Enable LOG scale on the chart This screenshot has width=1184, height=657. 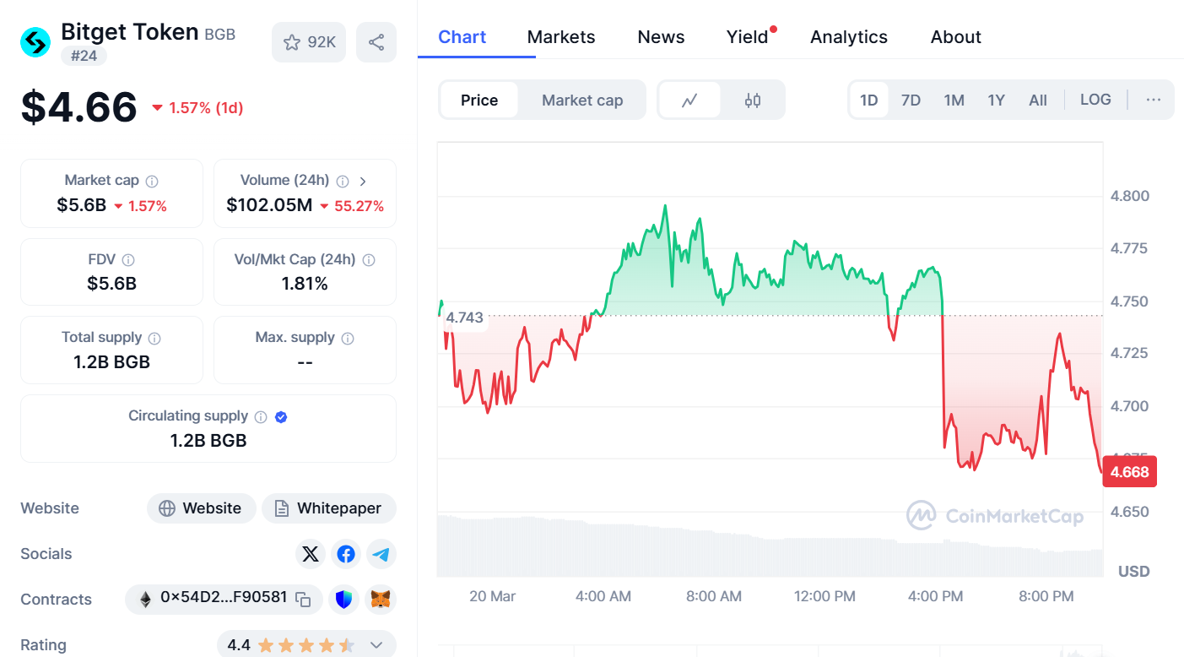click(x=1095, y=99)
